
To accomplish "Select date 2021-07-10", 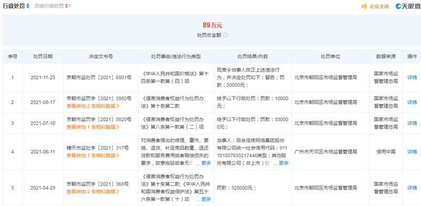I will [x=43, y=123].
